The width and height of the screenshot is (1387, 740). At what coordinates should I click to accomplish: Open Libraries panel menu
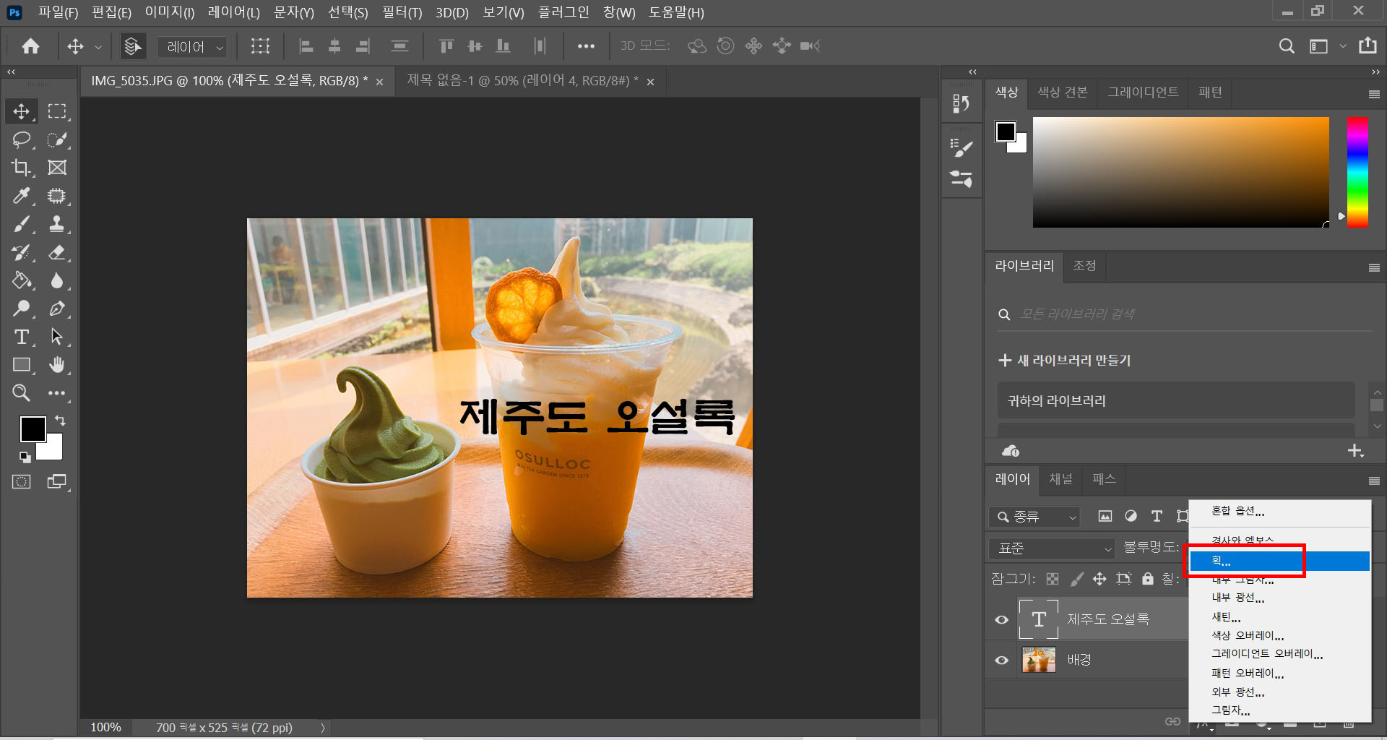(x=1374, y=267)
